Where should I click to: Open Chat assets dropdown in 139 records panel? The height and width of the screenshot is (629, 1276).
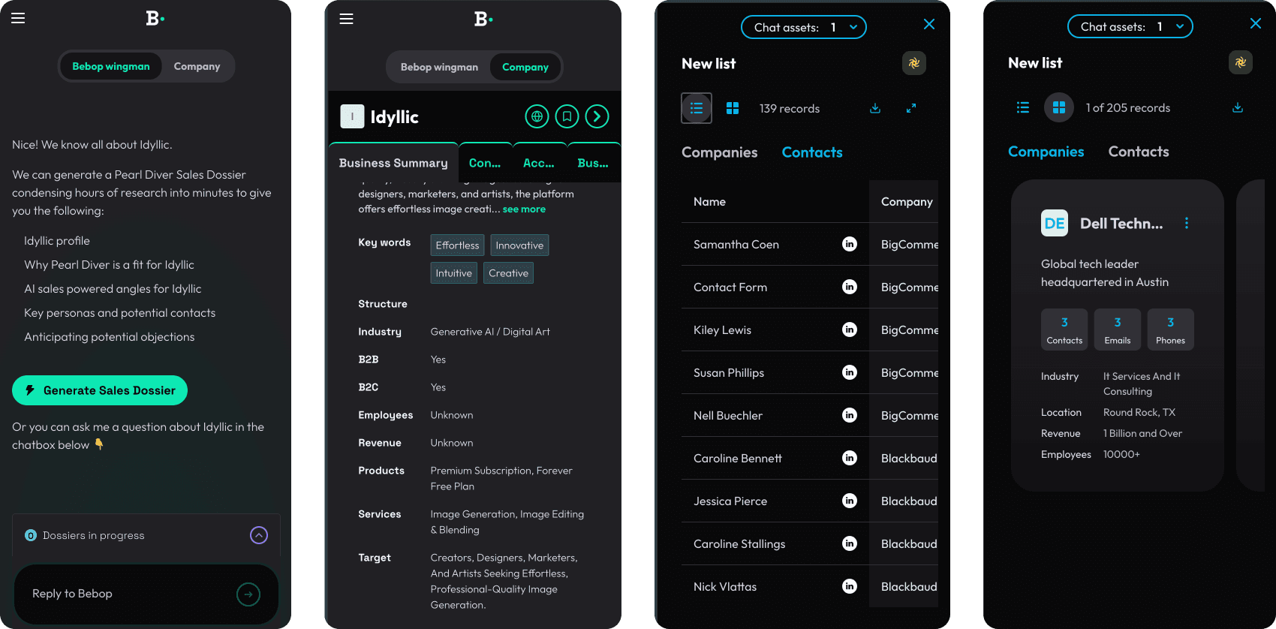pos(804,27)
